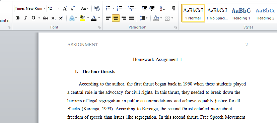
Task: Align text right
Action: click(x=124, y=18)
